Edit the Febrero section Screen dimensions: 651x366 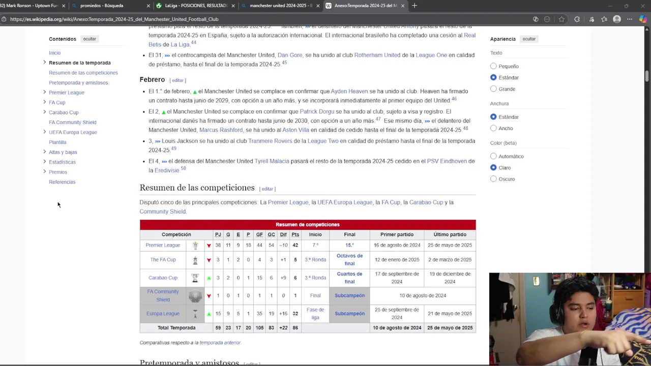tap(177, 80)
